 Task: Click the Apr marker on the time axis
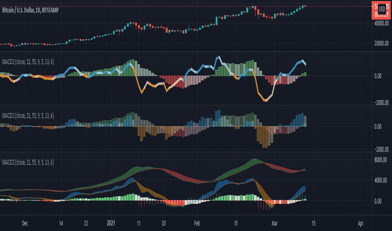point(360,223)
